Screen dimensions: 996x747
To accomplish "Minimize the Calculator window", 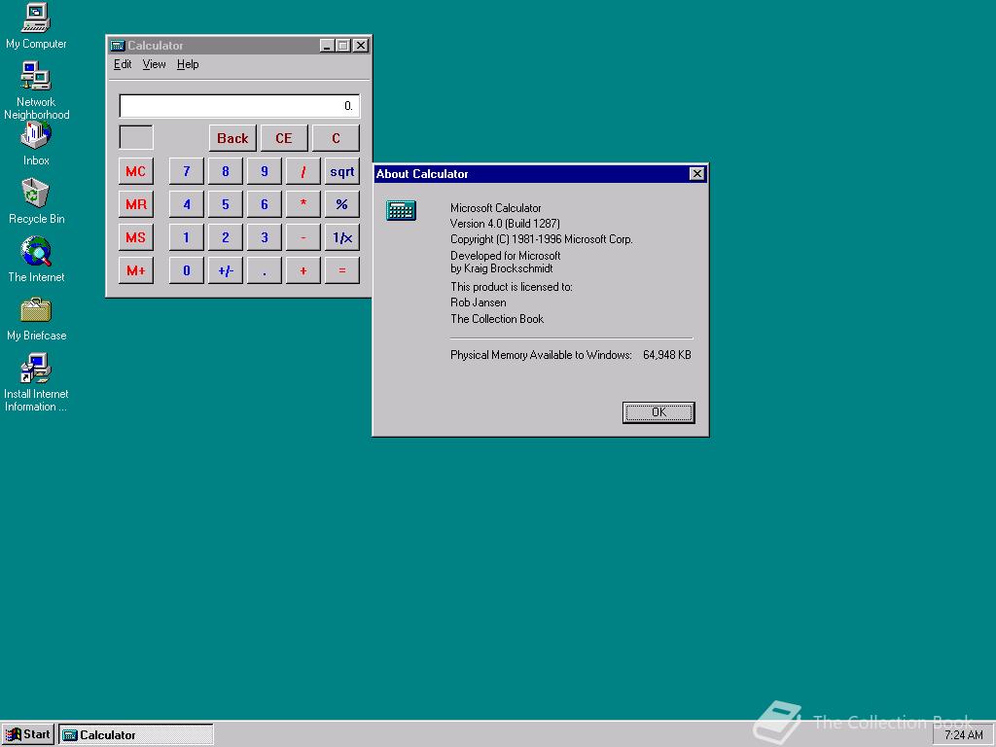I will coord(327,46).
